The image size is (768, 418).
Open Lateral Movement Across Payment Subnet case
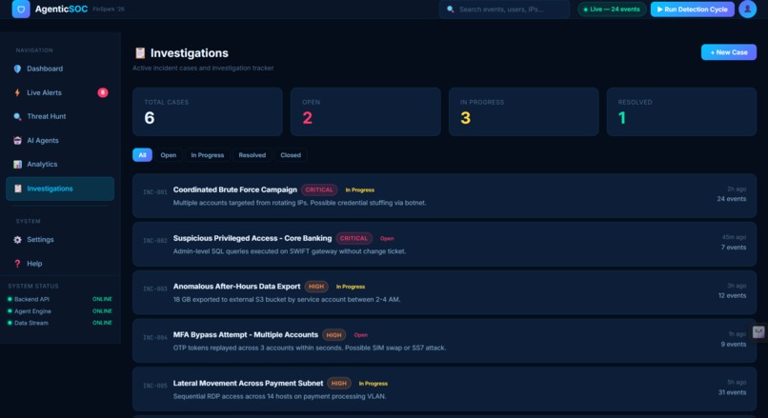[444, 389]
